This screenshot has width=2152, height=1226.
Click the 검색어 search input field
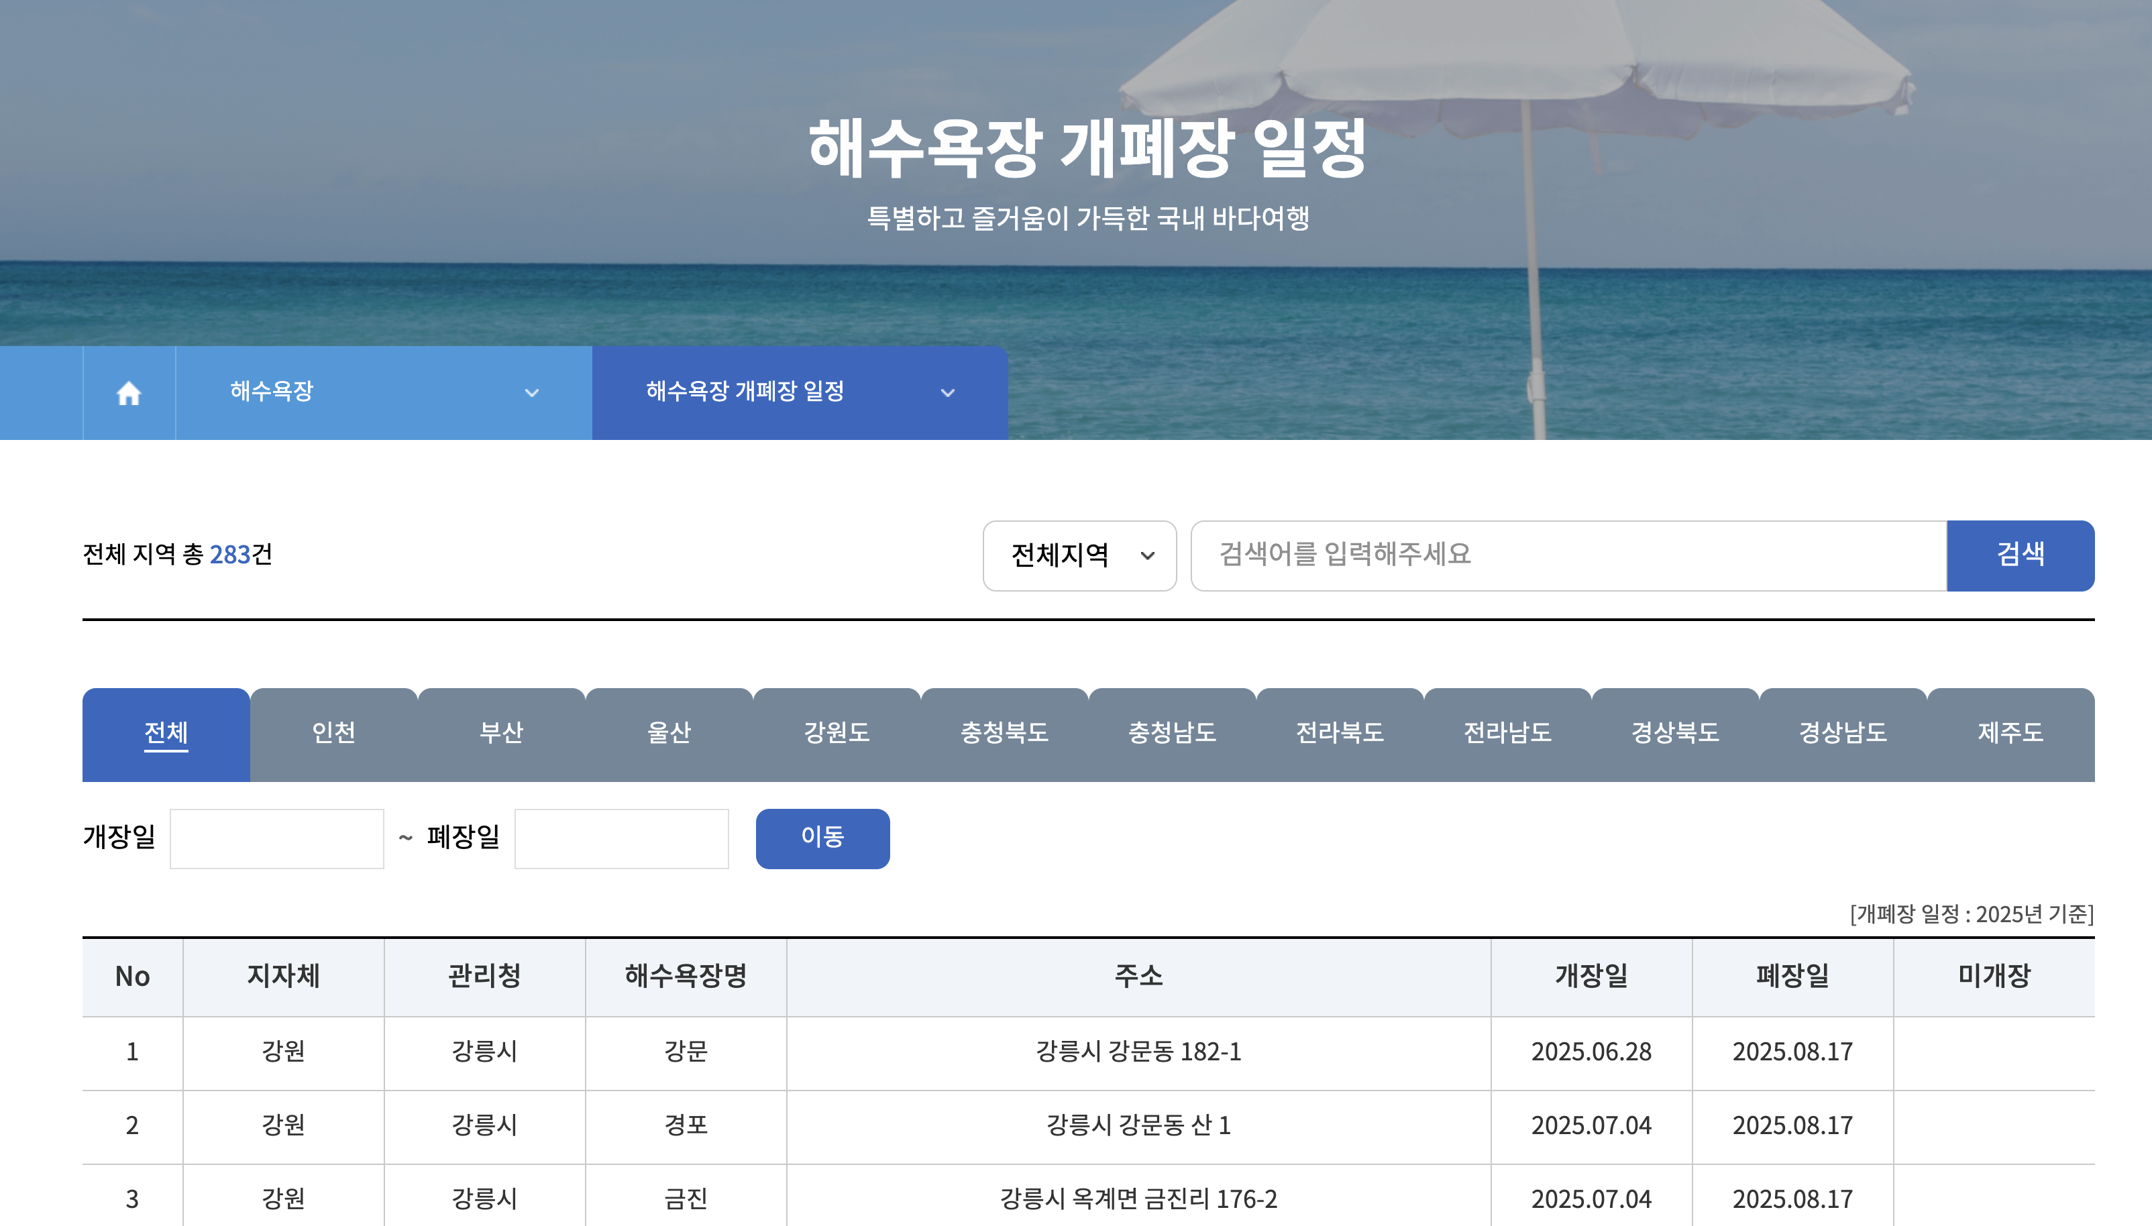pos(1568,556)
